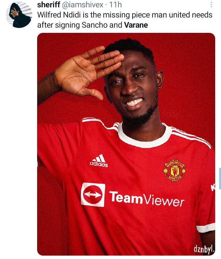Click the tweet text starting "Wilfred Ndidi"
Viewport: 221px width, 259px height.
tap(125, 20)
